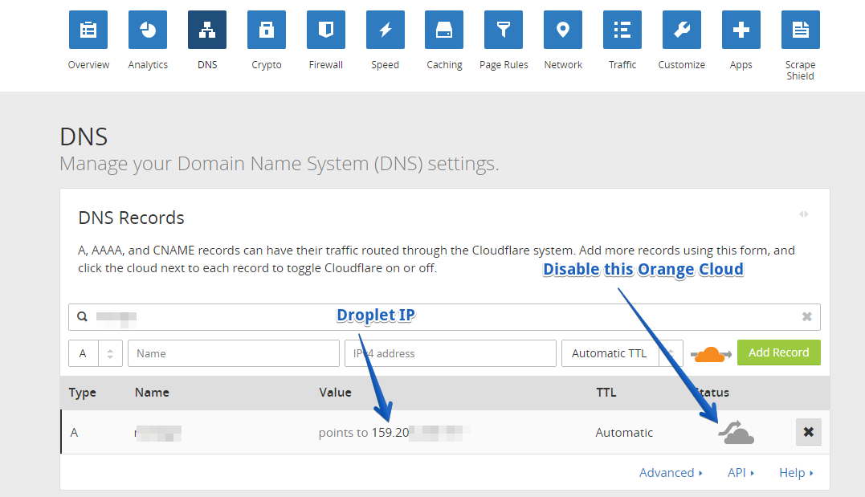The image size is (865, 497).
Task: Go to the Analytics pie chart icon
Action: (x=148, y=30)
